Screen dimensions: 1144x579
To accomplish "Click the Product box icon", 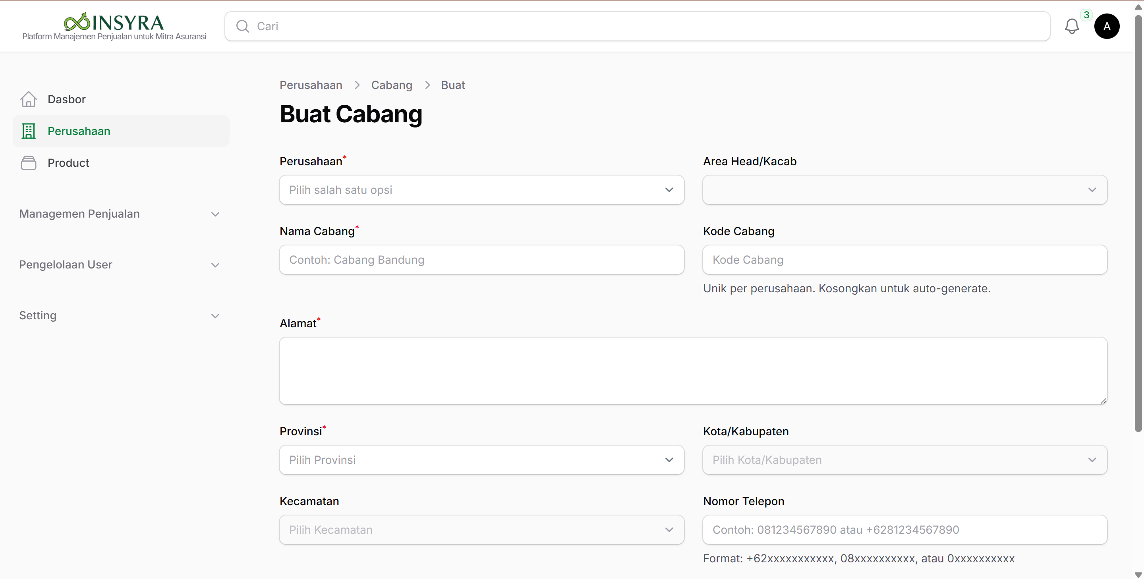I will click(x=29, y=162).
